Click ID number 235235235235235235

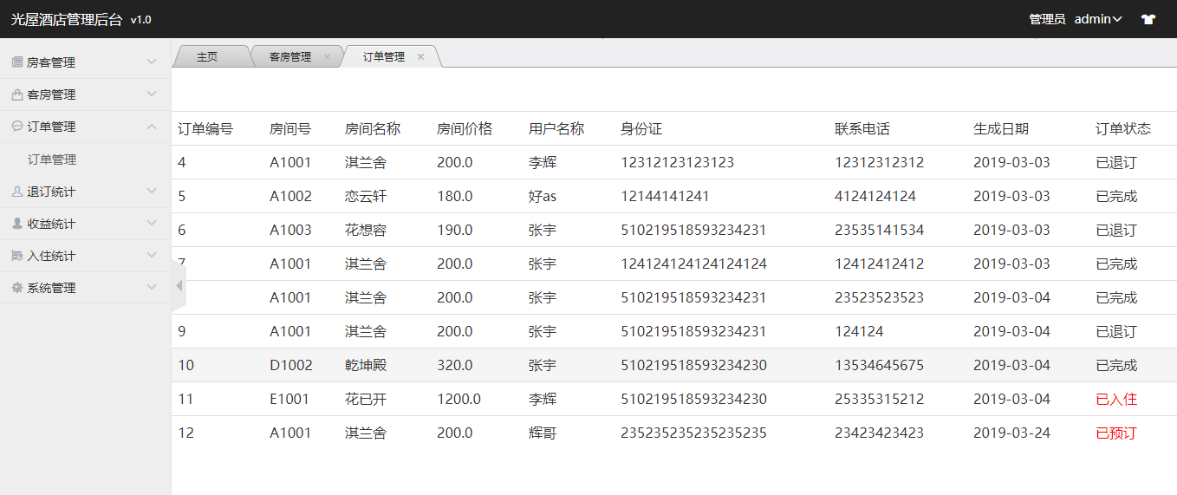(x=693, y=433)
